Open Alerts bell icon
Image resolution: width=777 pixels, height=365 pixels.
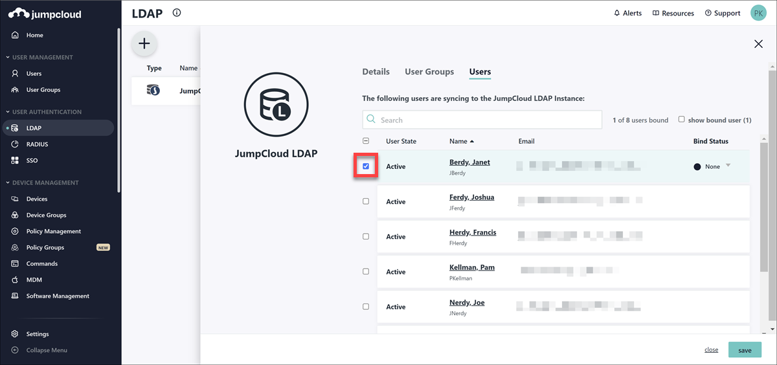coord(616,14)
